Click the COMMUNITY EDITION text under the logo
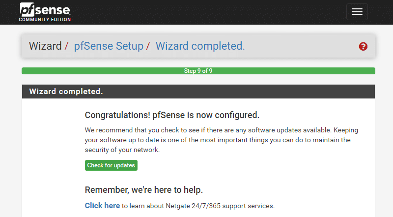Image resolution: width=393 pixels, height=217 pixels. coord(45,20)
